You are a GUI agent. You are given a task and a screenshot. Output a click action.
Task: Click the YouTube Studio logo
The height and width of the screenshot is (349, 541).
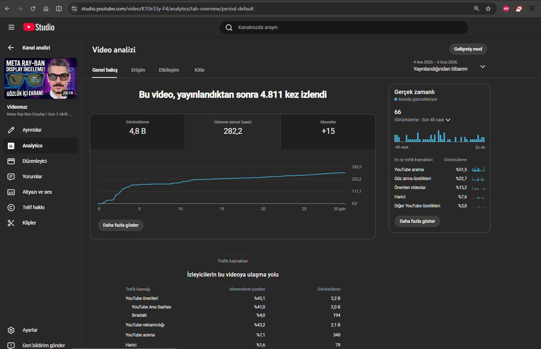[39, 27]
